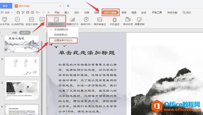
Task: Select slide 1 thumbnail in the panel
Action: pos(22,44)
